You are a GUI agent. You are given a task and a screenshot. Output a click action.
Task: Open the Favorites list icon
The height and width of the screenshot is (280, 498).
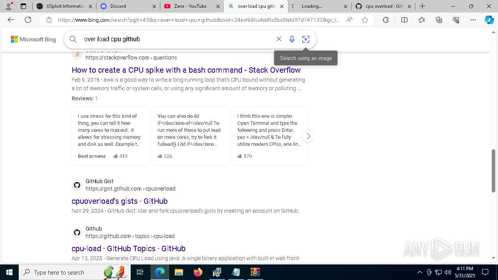coord(422,20)
